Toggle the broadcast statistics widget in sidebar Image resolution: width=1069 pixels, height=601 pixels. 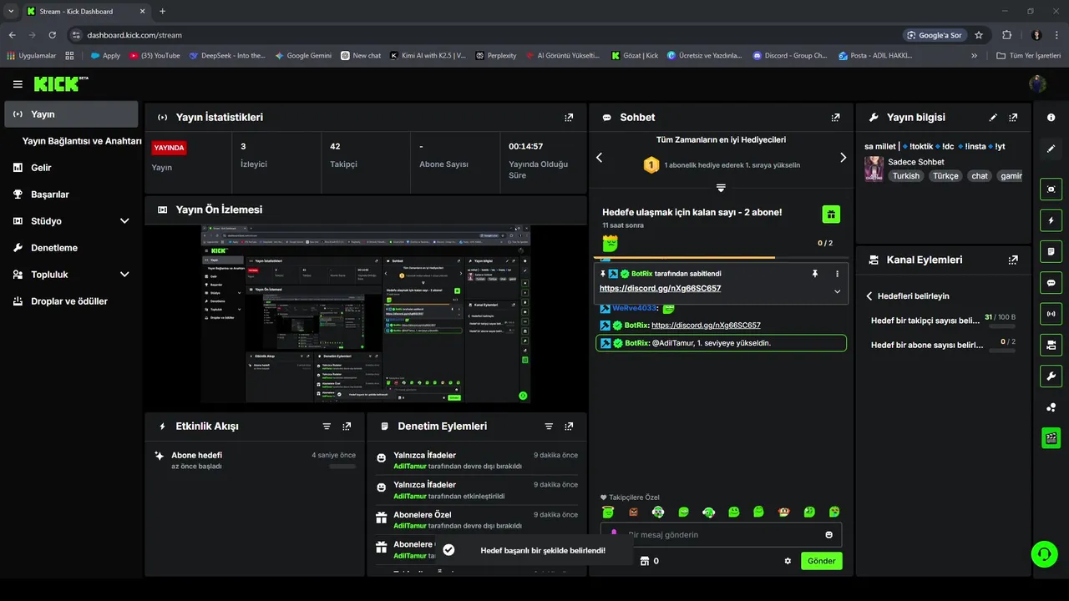[1051, 314]
